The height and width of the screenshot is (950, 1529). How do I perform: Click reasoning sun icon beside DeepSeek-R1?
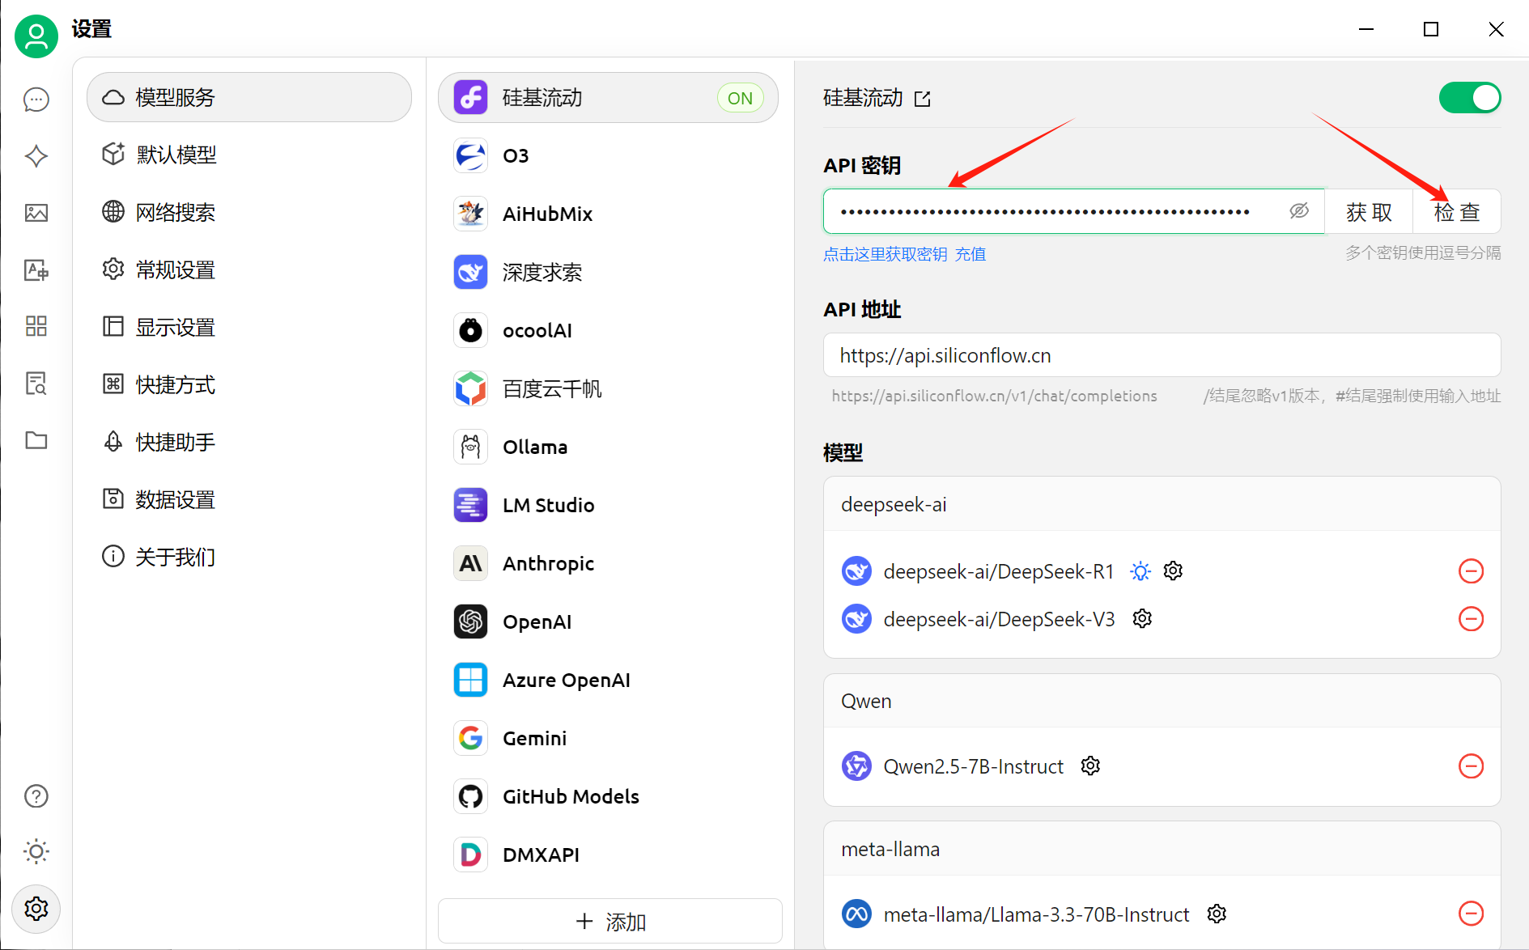click(x=1140, y=571)
